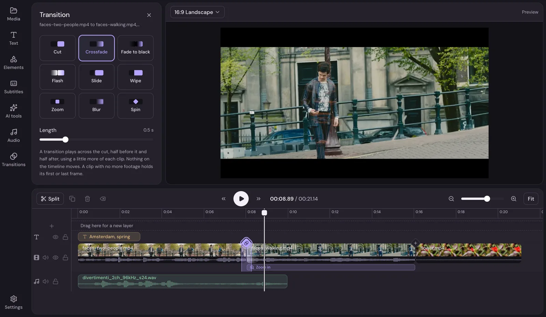
Task: Open AI tools panel
Action: point(14,111)
